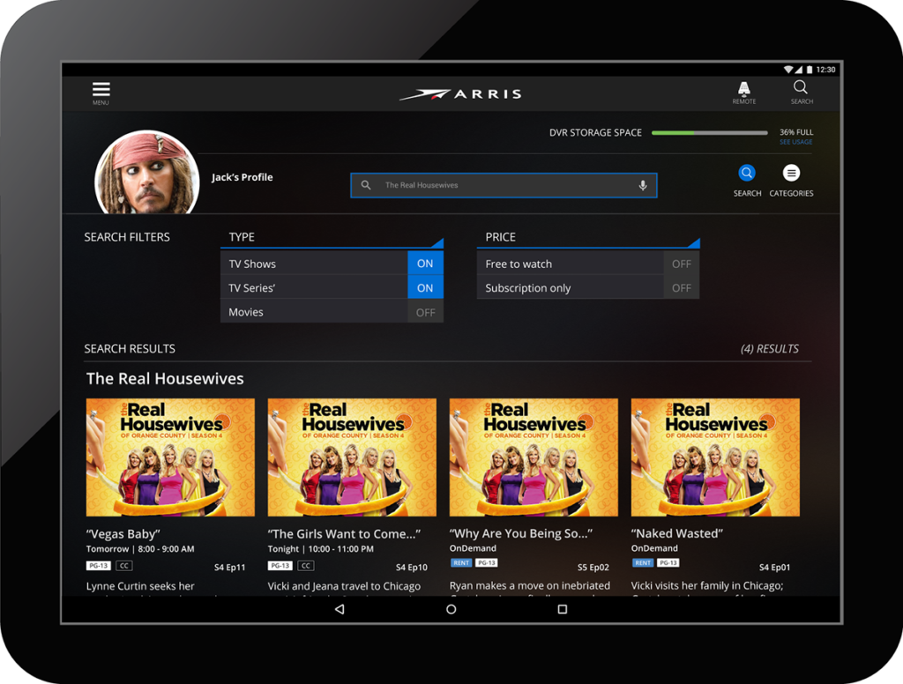Screen dimensions: 903x684
Task: Click "OnDemand" under "Why Are You Being So..."
Action: click(x=473, y=548)
